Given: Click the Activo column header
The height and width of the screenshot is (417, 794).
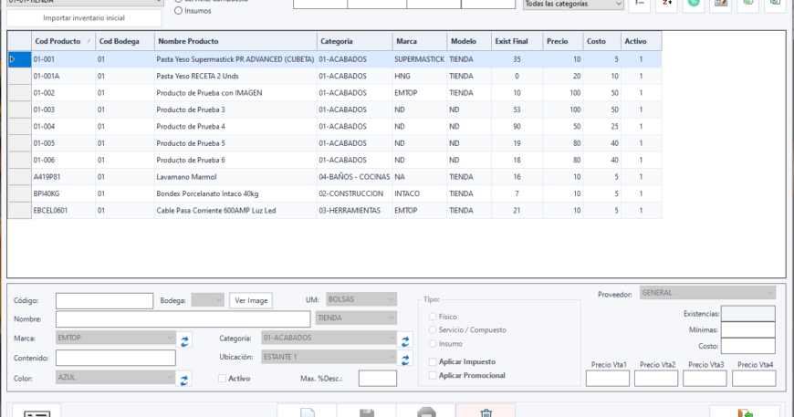Looking at the screenshot, I should click(641, 41).
